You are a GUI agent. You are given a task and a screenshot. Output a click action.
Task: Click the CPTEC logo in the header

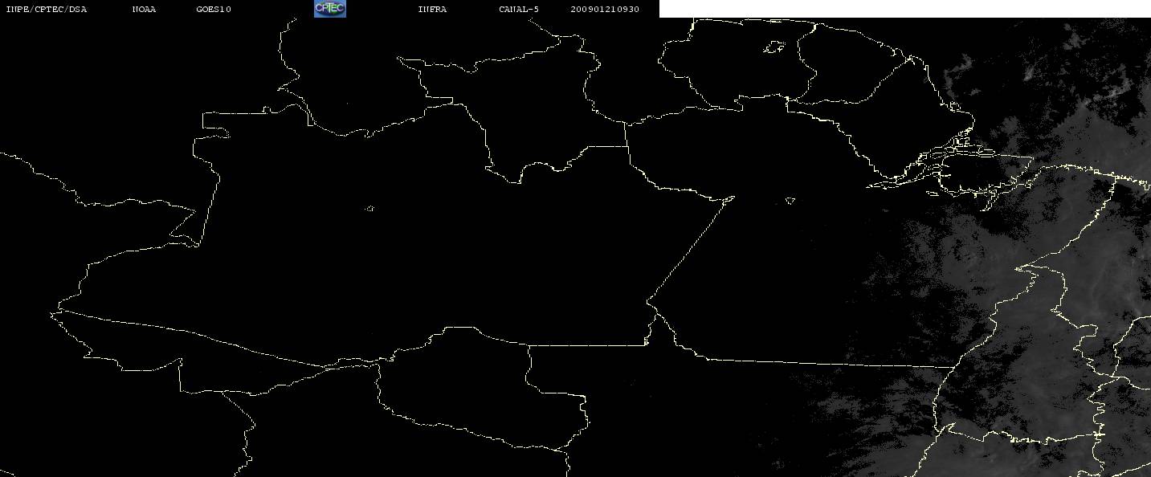tap(329, 9)
